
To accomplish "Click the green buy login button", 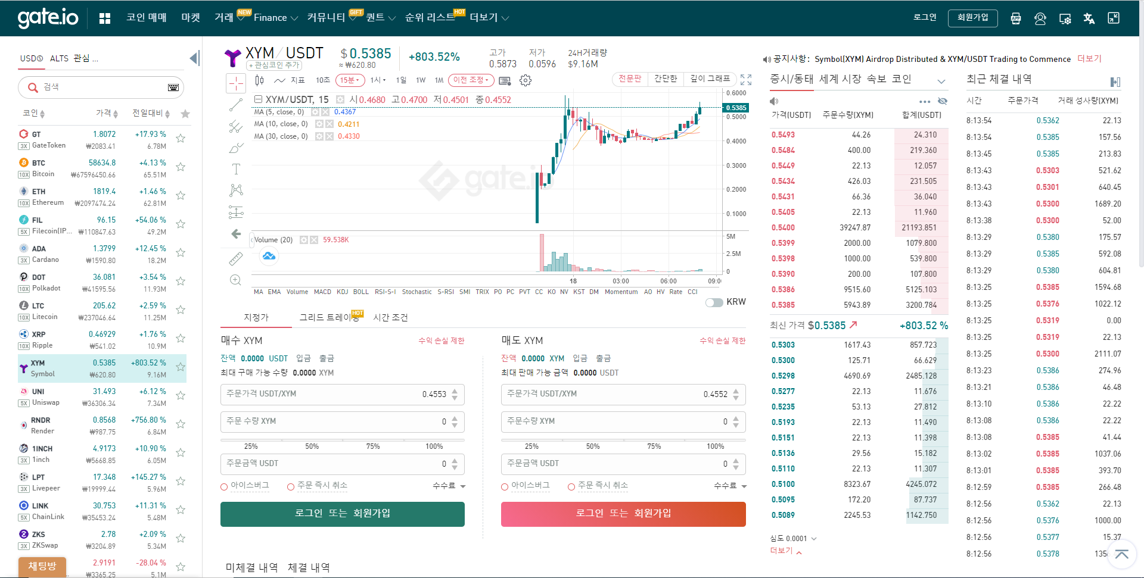I will click(343, 514).
